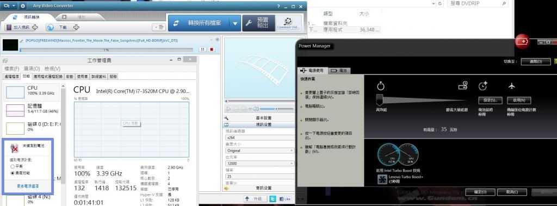Viewport: 557px width, 206px height.
Task: Select the 最高效能 power plan radio button
Action: (13, 173)
